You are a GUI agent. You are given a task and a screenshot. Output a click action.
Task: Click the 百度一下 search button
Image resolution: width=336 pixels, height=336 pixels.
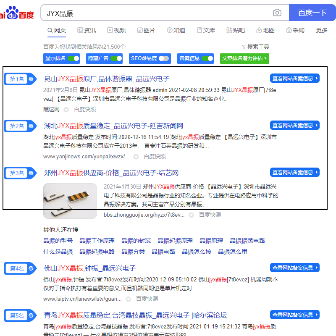(x=312, y=13)
